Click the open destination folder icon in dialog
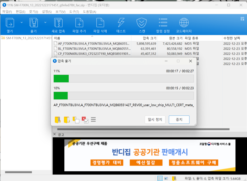This screenshot has height=181, width=247. [67, 120]
